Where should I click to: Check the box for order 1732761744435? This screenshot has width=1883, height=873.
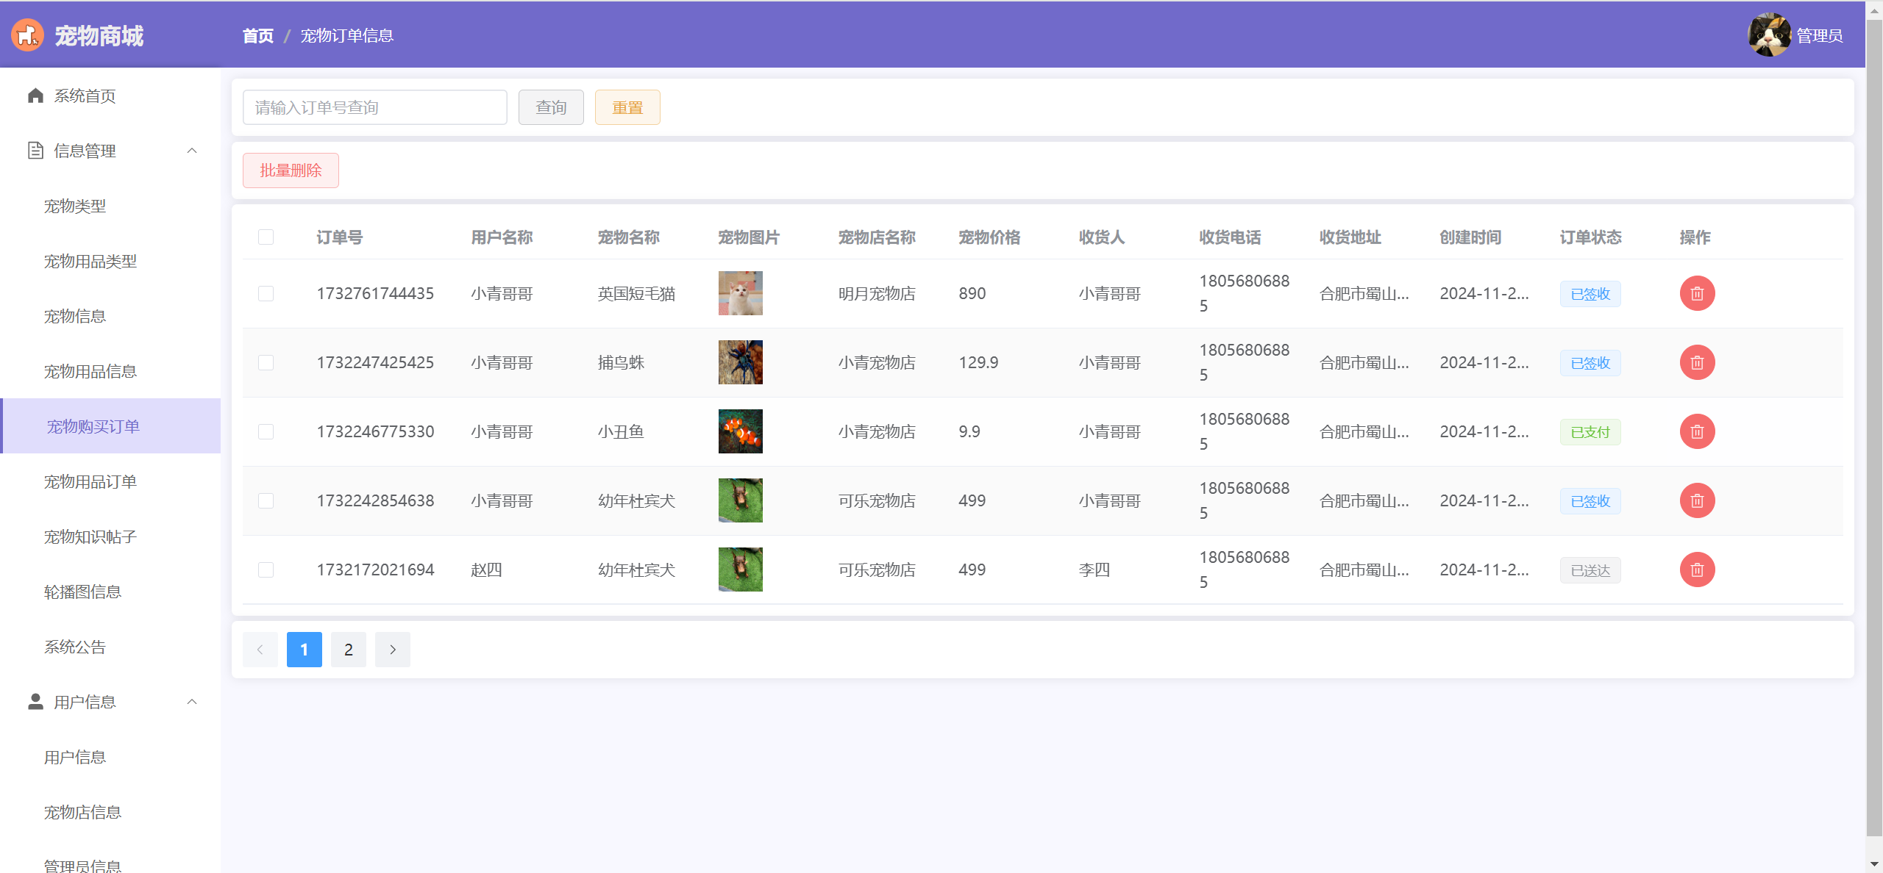(x=266, y=293)
